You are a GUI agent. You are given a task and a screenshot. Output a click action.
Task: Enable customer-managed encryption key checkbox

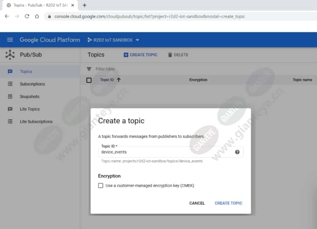[x=101, y=185]
